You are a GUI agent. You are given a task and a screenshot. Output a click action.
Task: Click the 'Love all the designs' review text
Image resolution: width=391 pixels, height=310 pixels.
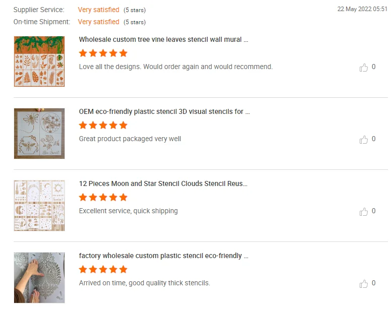click(x=176, y=67)
